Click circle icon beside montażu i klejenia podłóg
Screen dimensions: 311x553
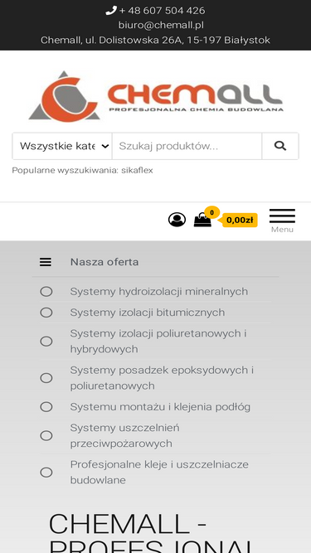pos(46,407)
